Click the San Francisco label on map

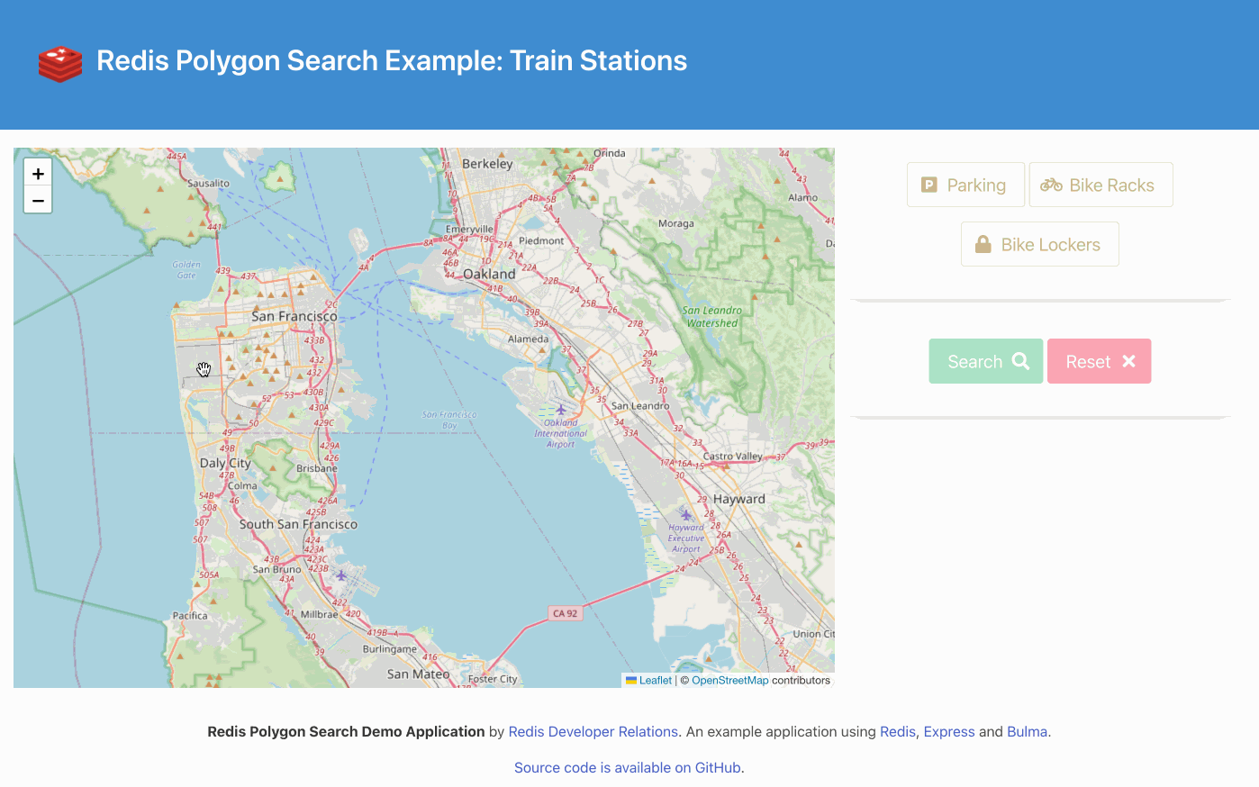point(294,316)
